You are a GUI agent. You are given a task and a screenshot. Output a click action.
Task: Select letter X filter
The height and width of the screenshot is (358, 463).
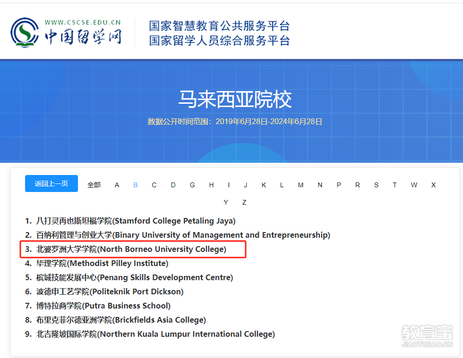434,185
